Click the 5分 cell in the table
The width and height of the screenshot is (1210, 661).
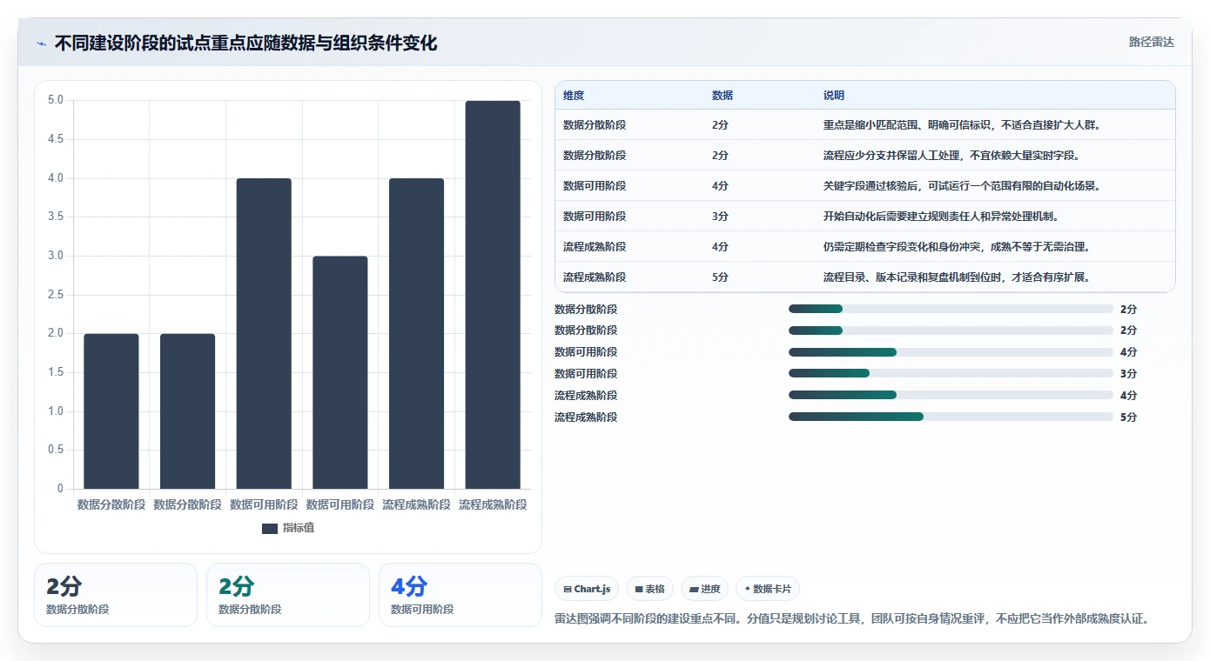coord(720,277)
